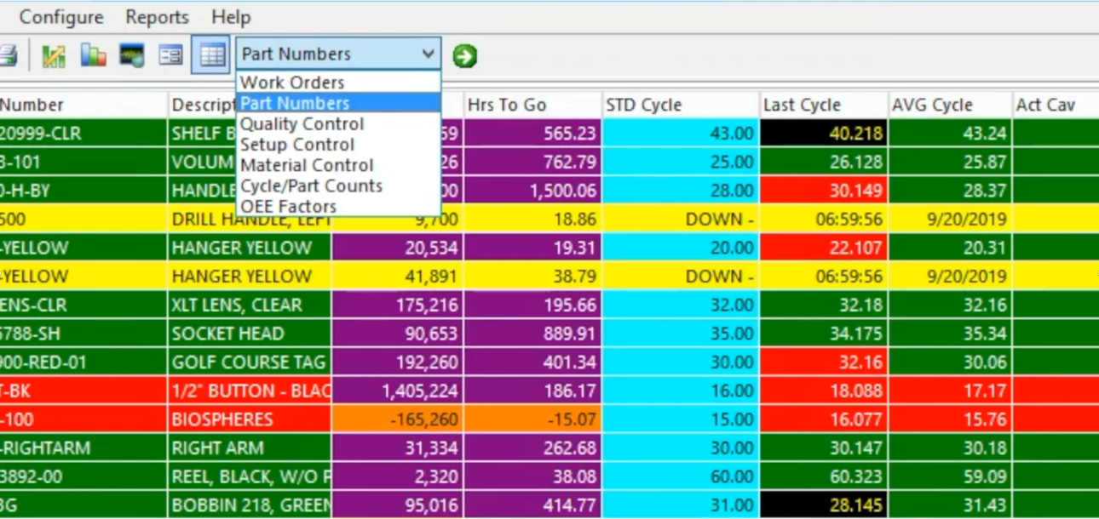Screen dimensions: 1099x519
Task: Toggle the grid table view icon
Action: click(210, 56)
